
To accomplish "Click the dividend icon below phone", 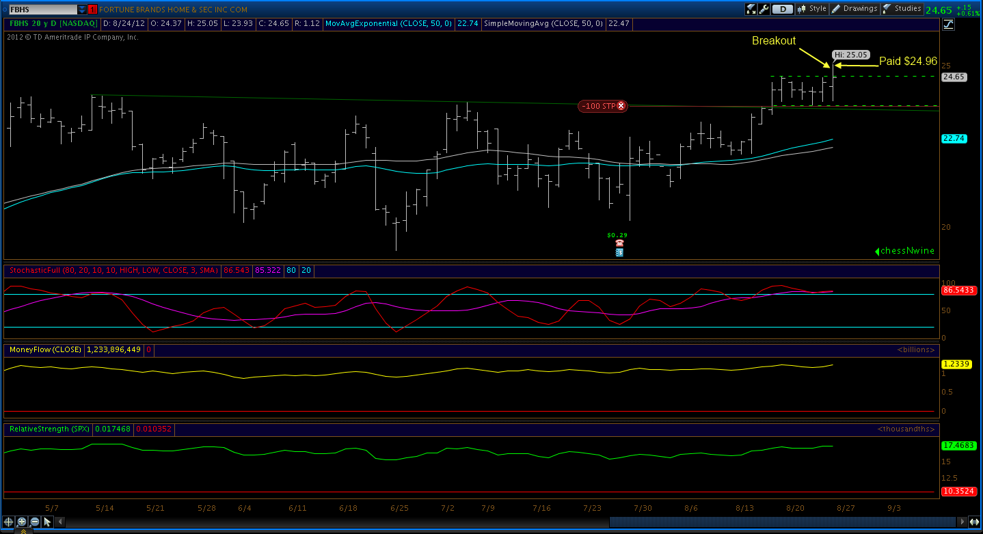I will (x=619, y=252).
